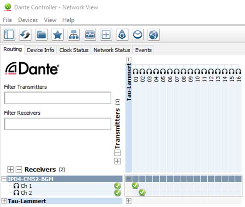Click the headphone icon for transmit channel 16

pos(238,72)
